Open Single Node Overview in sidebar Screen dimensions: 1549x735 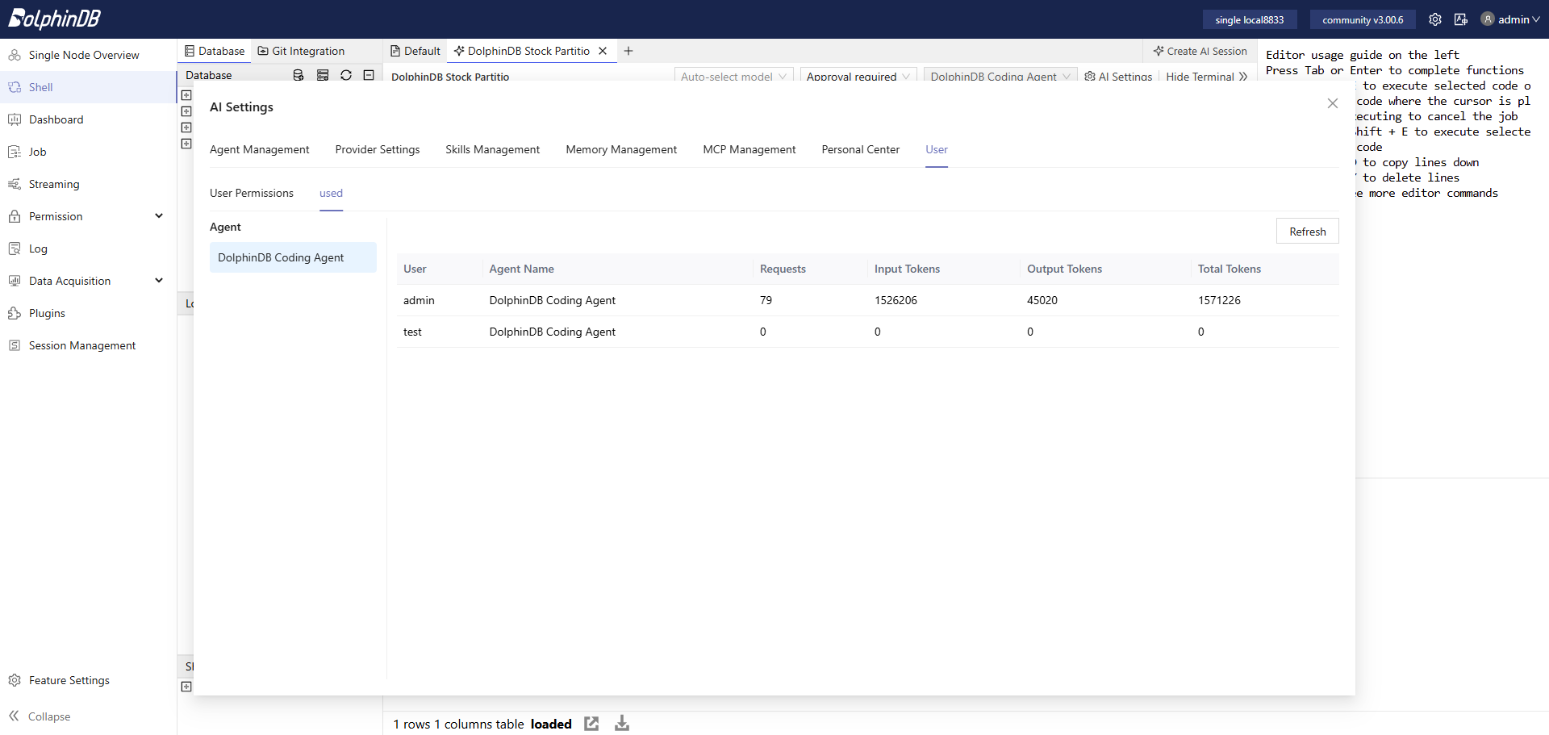88,55
